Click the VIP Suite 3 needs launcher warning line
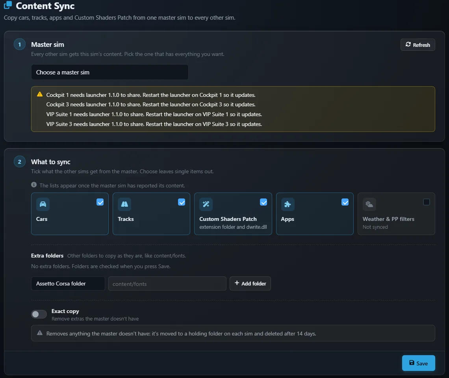Viewport: 449px width, 378px height. (154, 124)
